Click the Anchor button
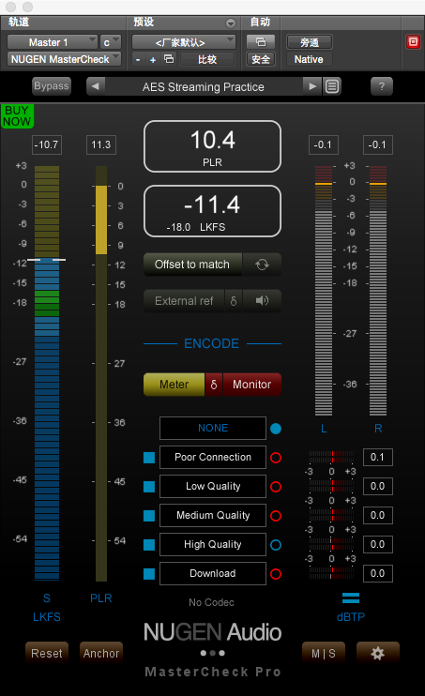Screen dimensions: 425x696 101,653
